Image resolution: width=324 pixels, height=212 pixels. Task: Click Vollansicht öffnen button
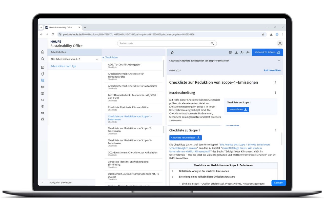point(267,52)
